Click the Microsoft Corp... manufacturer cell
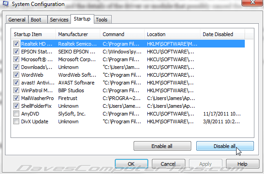The image size is (264, 174). point(77,59)
